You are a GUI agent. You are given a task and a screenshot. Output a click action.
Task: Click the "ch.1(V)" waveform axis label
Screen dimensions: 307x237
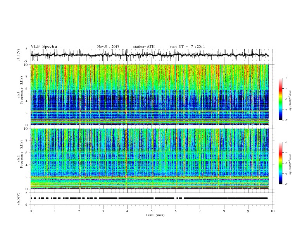tap(19, 55)
